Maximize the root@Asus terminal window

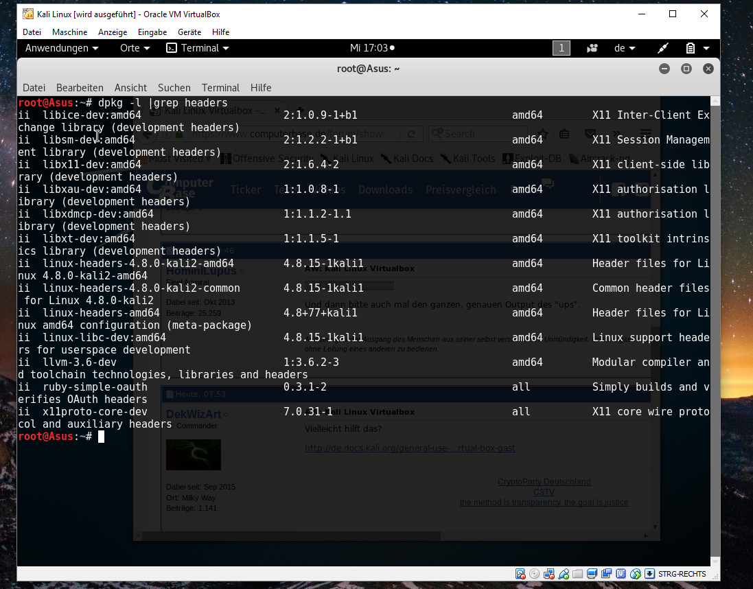tap(686, 69)
